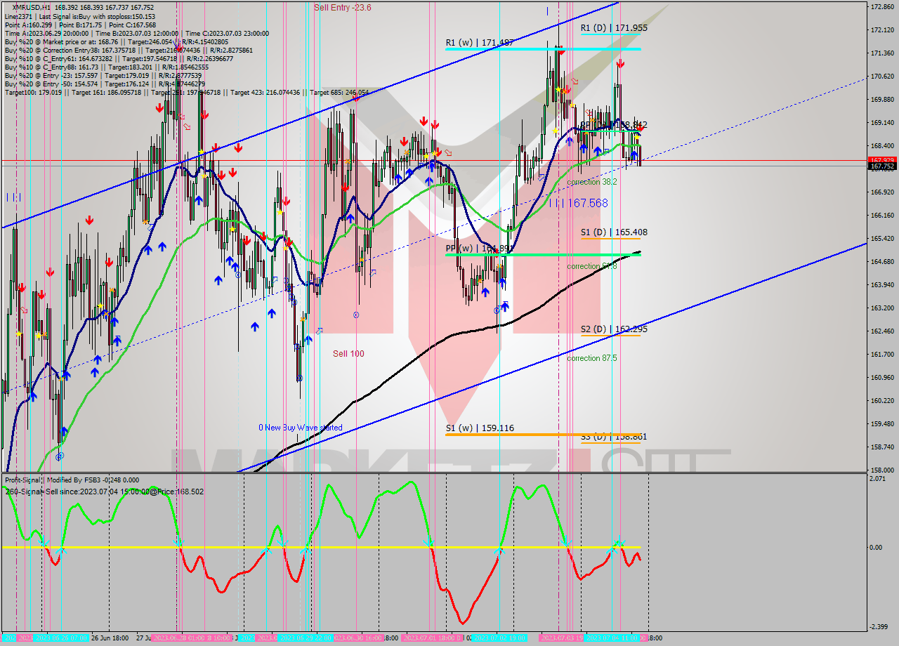
Task: Click the hollow arrow symbol beside the sell arrows
Action: [x=447, y=152]
